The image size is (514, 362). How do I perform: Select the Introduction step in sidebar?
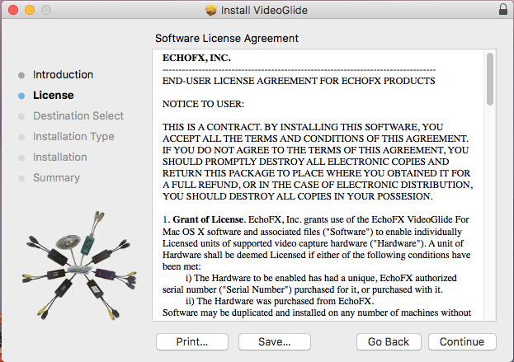click(x=63, y=75)
